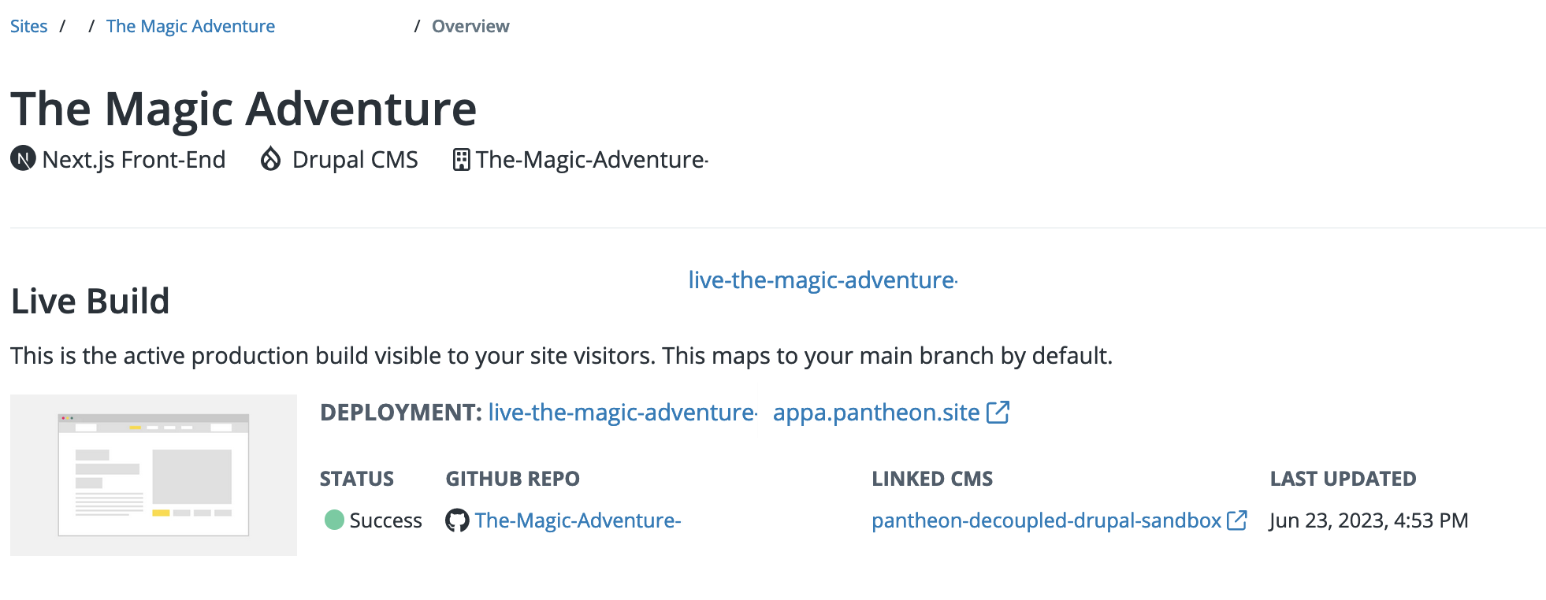Open the DEPLOYMENT live-the-magic-adventure link

pos(622,413)
